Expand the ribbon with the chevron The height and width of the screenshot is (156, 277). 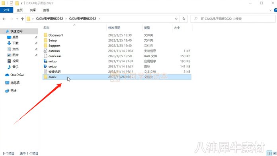tap(270, 10)
